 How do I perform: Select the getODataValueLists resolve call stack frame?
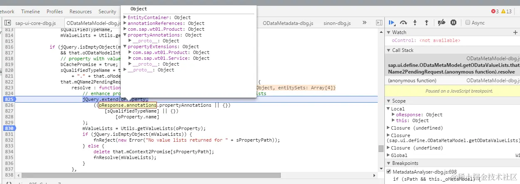pyautogui.click(x=453, y=66)
